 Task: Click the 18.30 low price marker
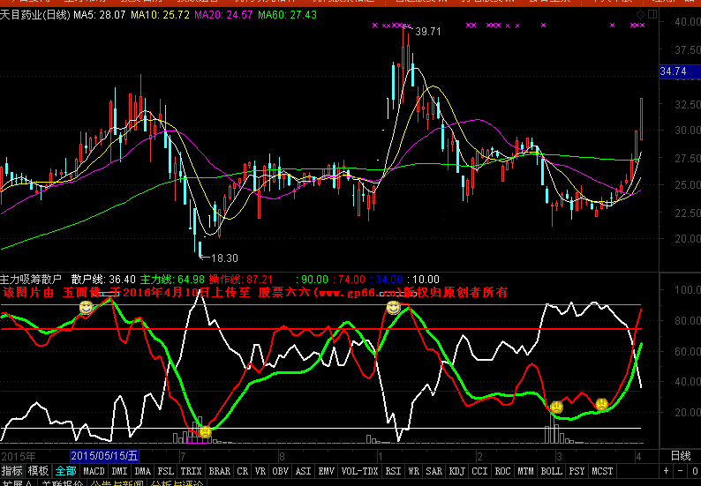click(224, 258)
